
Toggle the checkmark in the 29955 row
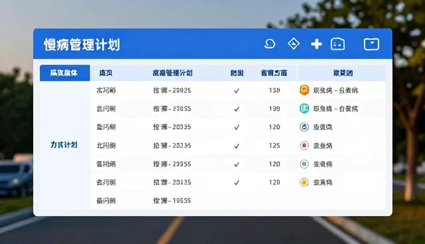pyautogui.click(x=236, y=164)
